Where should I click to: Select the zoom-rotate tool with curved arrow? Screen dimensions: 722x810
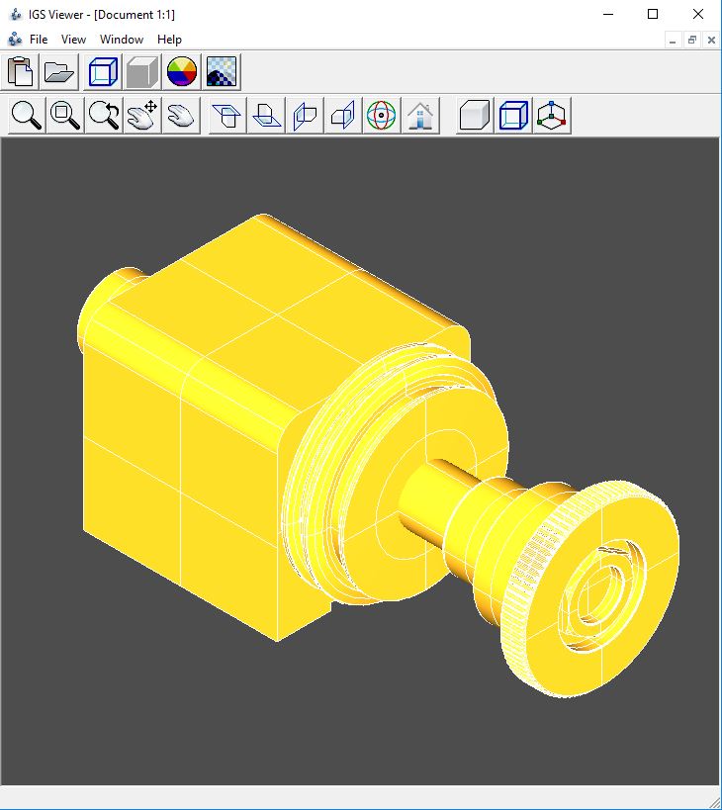[104, 116]
